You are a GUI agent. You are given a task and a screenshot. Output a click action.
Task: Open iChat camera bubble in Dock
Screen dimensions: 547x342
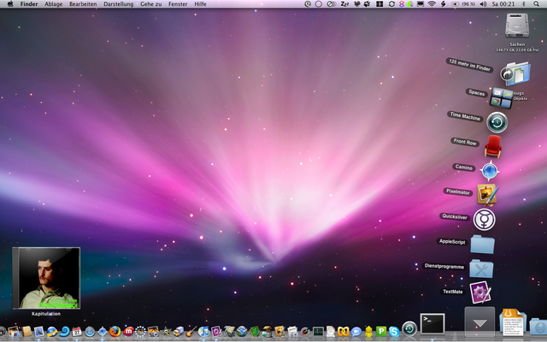356,332
